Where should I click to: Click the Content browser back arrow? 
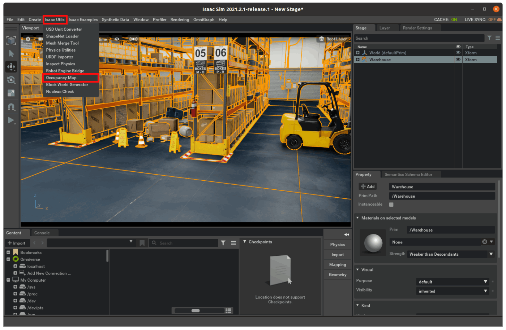point(35,243)
